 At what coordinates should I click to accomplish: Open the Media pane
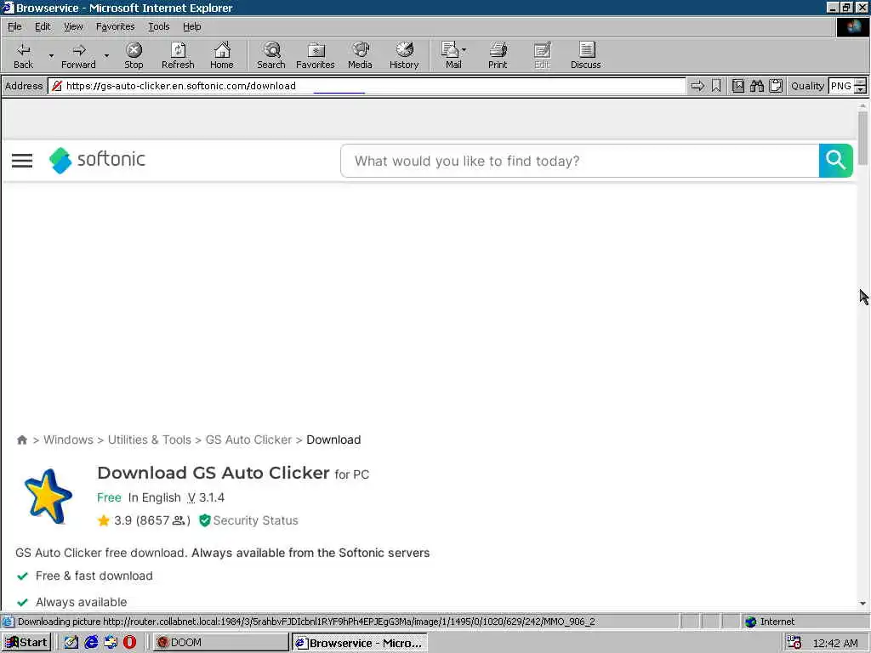point(360,55)
